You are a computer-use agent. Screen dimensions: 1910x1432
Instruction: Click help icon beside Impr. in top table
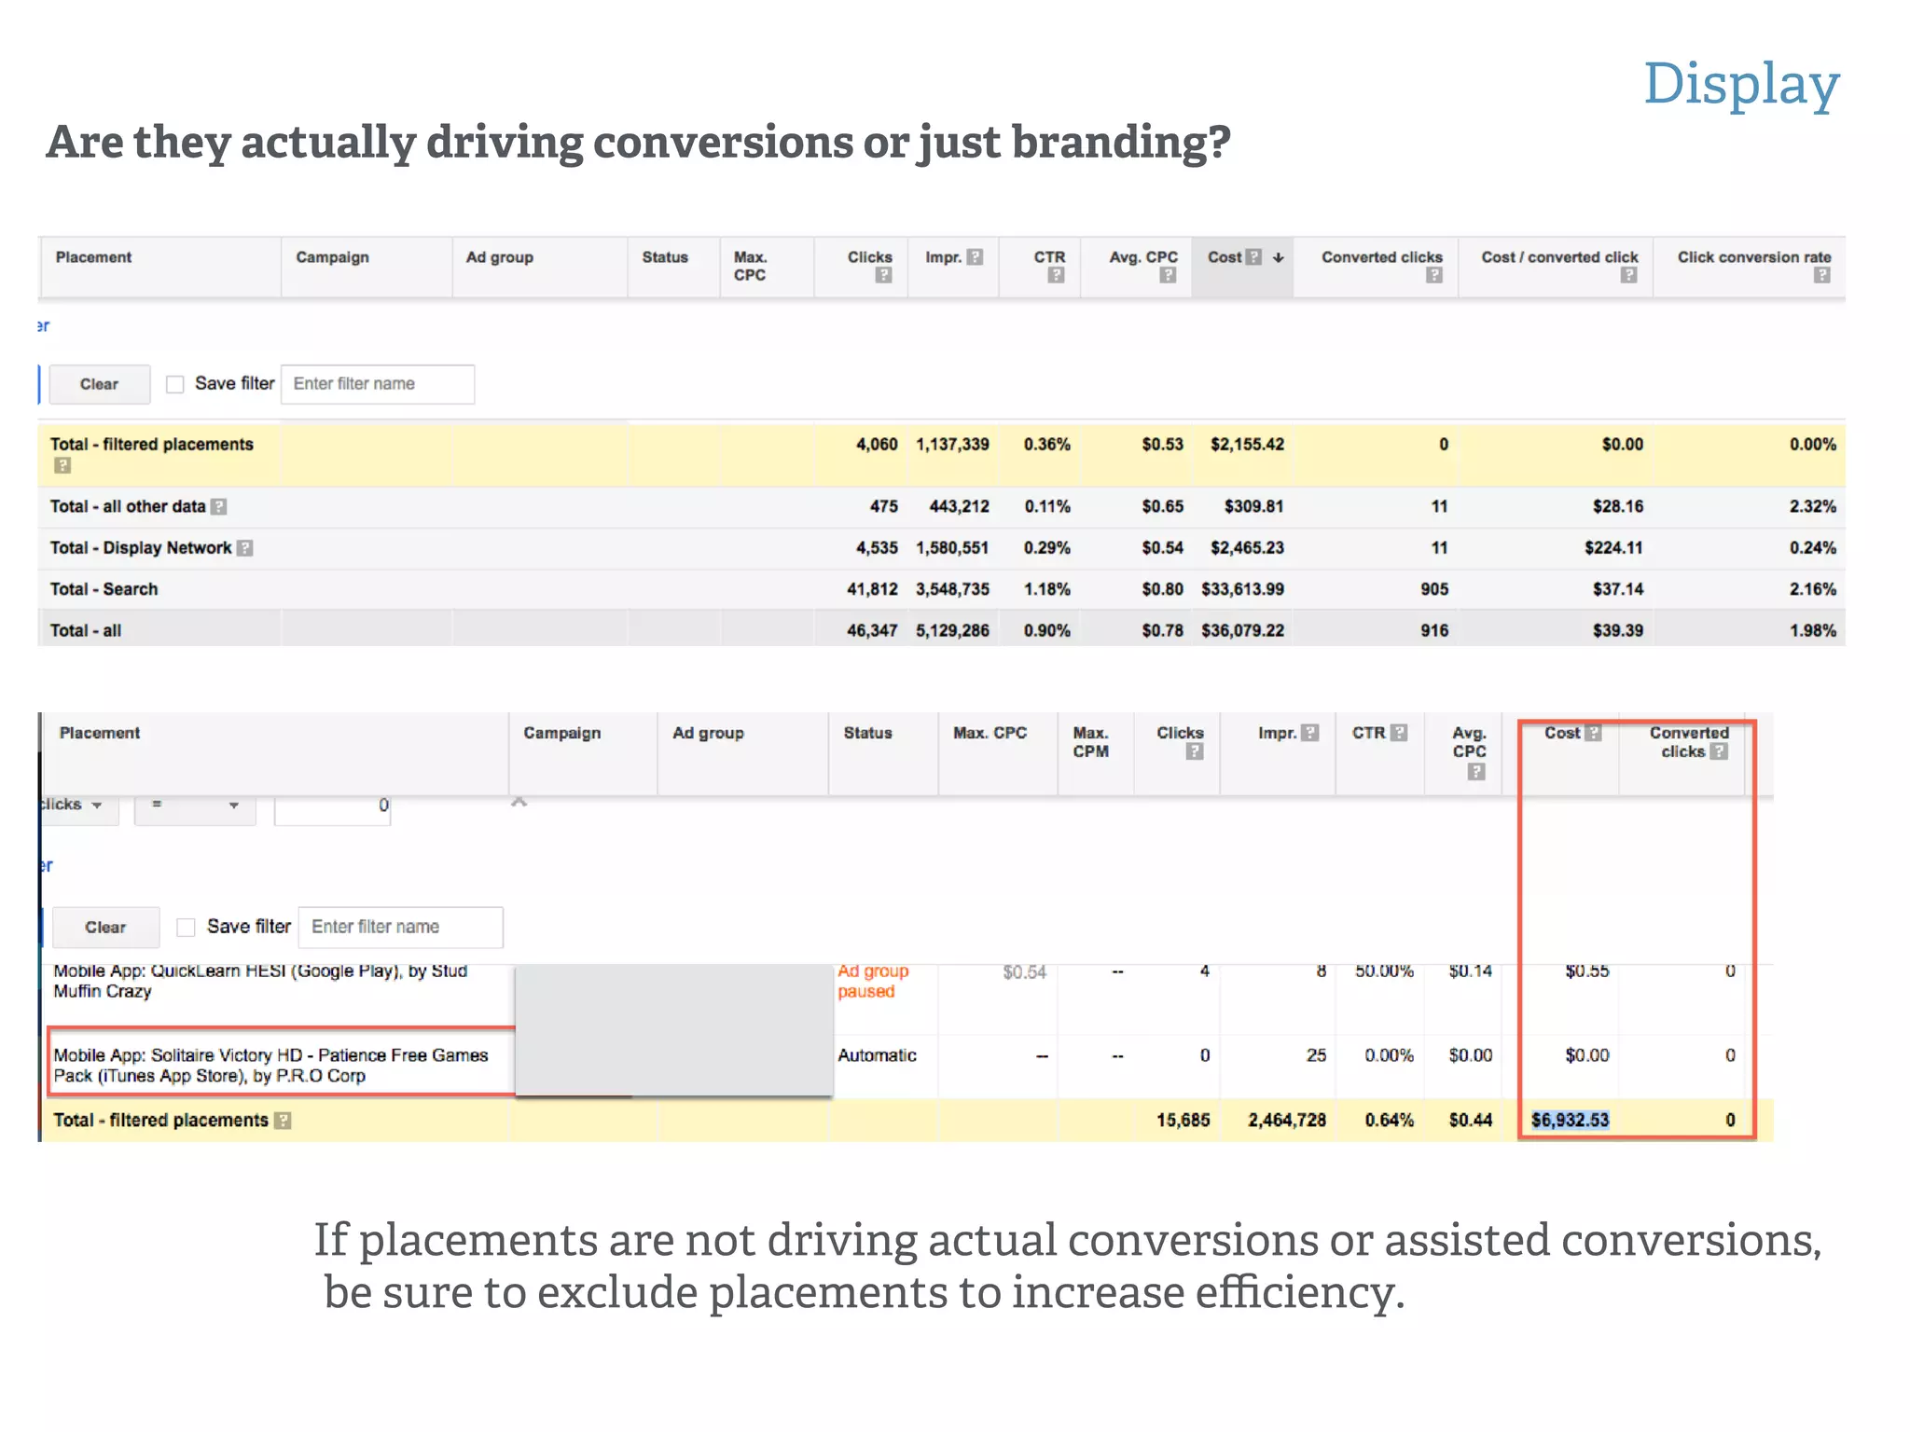[975, 256]
